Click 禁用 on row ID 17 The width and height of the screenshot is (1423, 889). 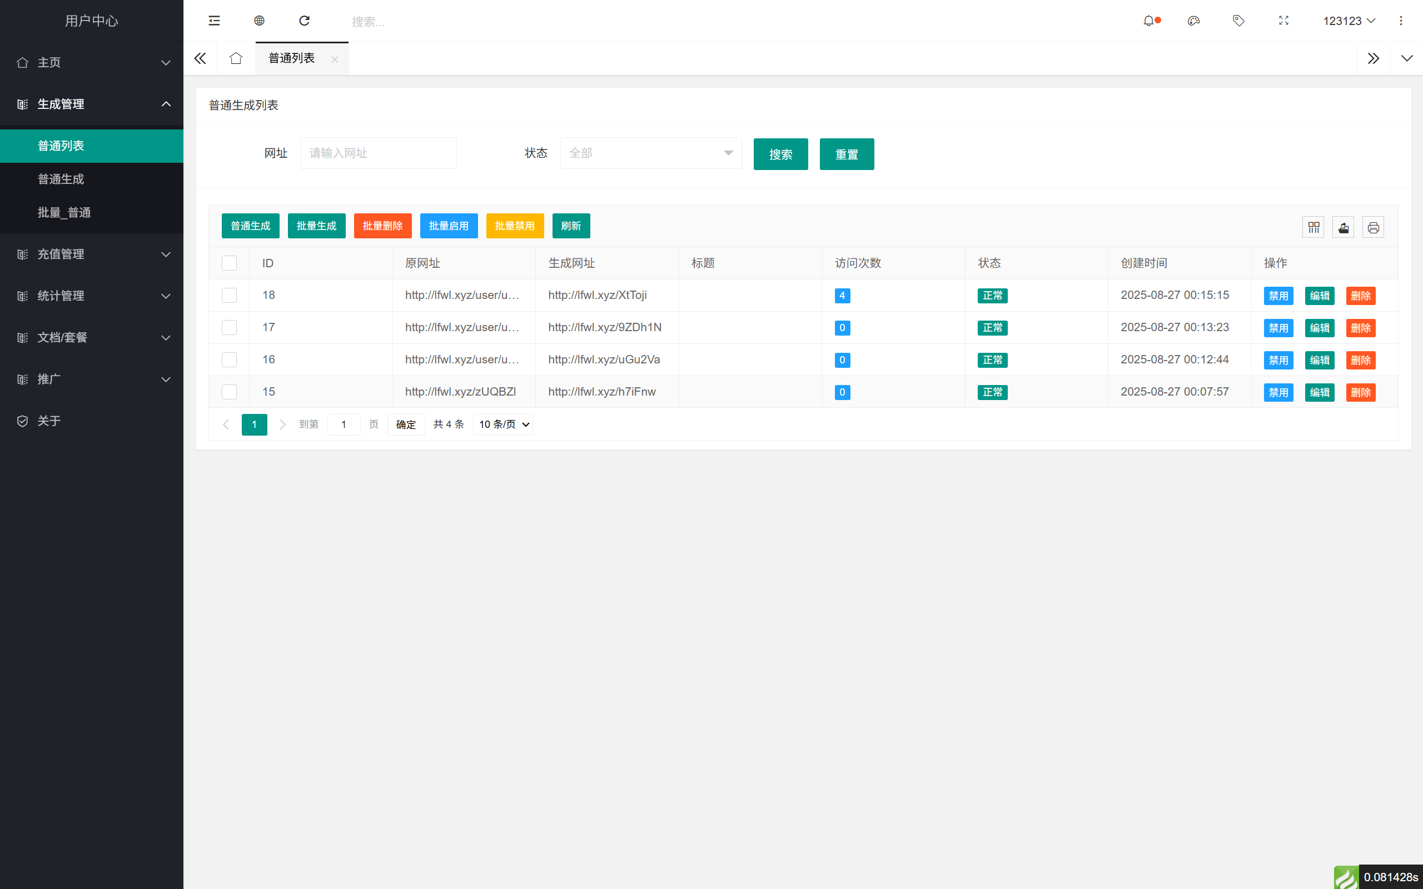tap(1278, 327)
